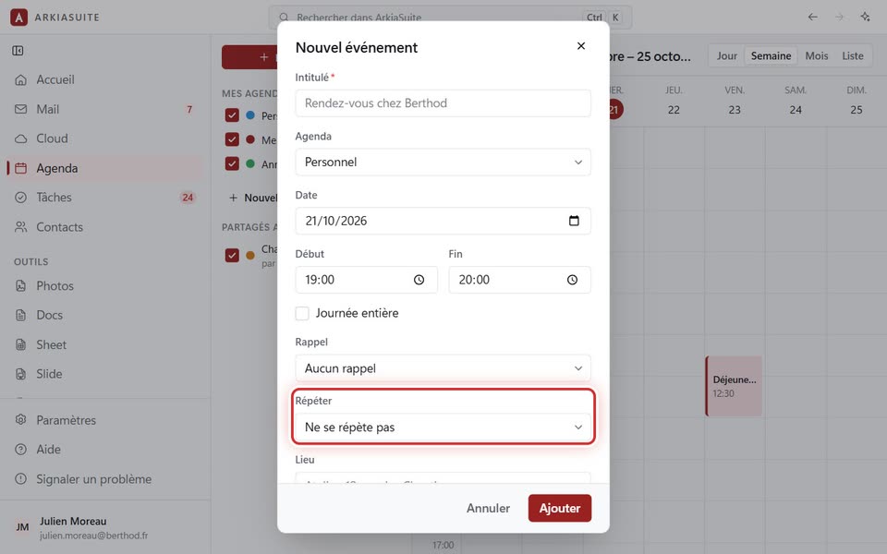
Task: Uncheck the red-dot agenda checkbox
Action: (x=232, y=139)
